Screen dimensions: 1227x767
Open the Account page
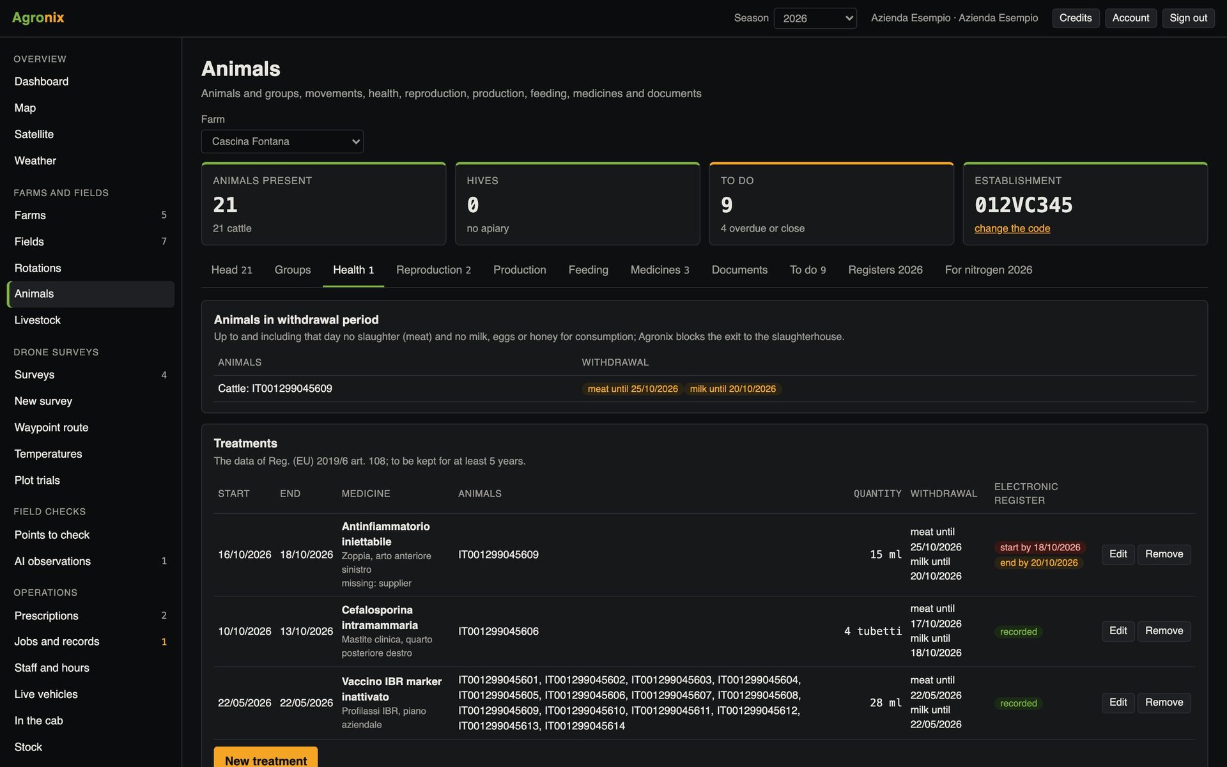[1131, 18]
